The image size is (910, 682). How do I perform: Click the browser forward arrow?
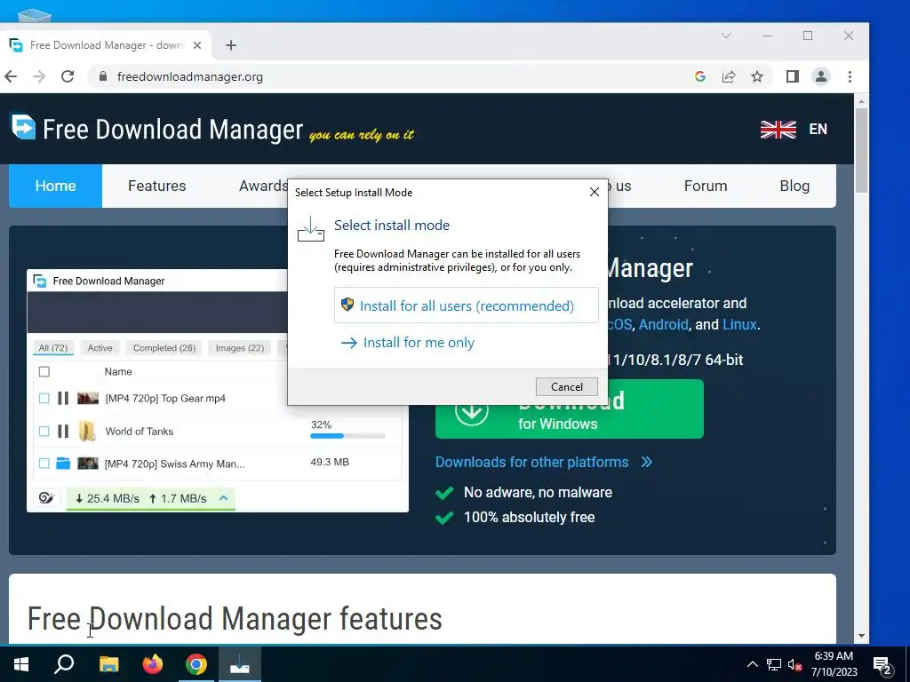[x=39, y=76]
